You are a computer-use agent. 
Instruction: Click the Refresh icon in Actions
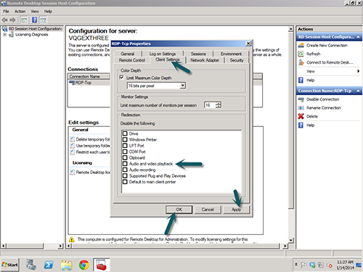tap(301, 54)
